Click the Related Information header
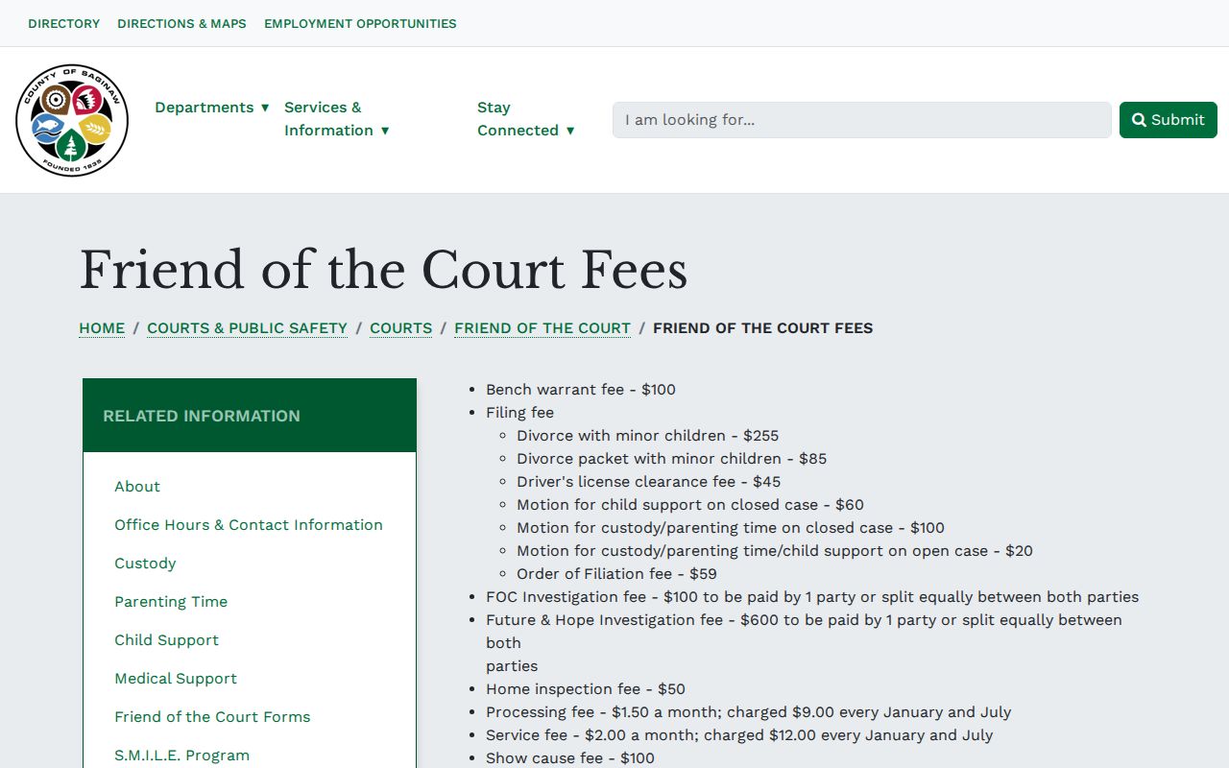The width and height of the screenshot is (1229, 768). click(x=250, y=416)
